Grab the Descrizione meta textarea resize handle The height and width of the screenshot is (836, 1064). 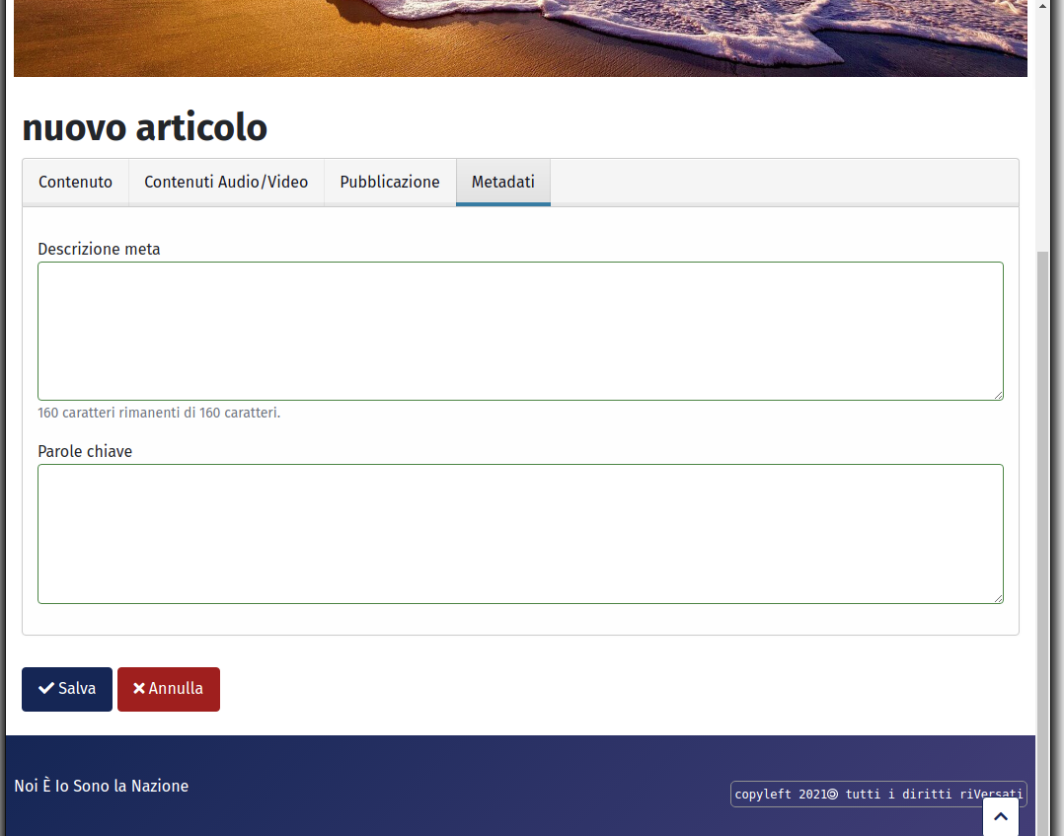coord(998,395)
